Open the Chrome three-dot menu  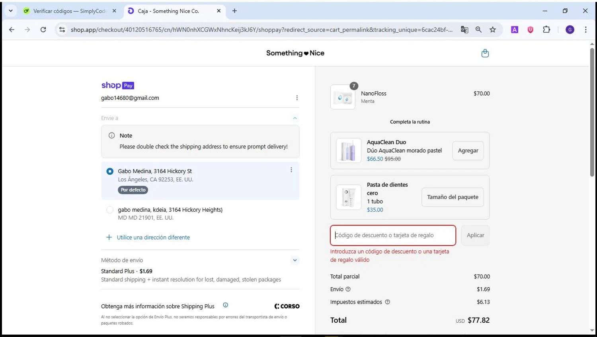click(x=585, y=29)
